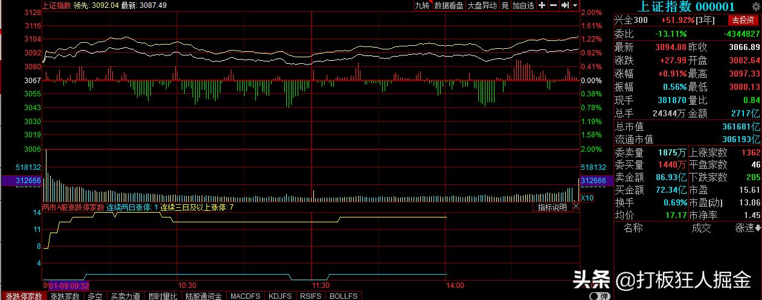Viewport: 762px width, 300px height.
Task: Open the dropdown arrow in the chart toolbar
Action: 575,5
